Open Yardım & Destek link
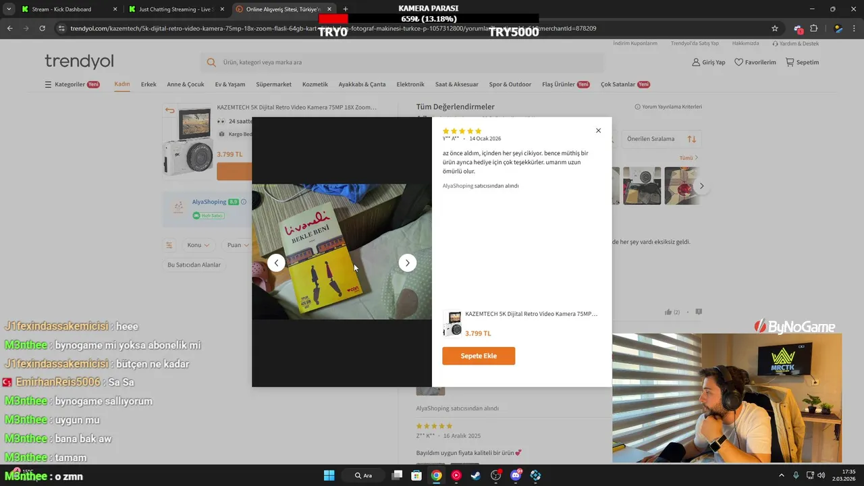This screenshot has height=486, width=864. pyautogui.click(x=796, y=43)
